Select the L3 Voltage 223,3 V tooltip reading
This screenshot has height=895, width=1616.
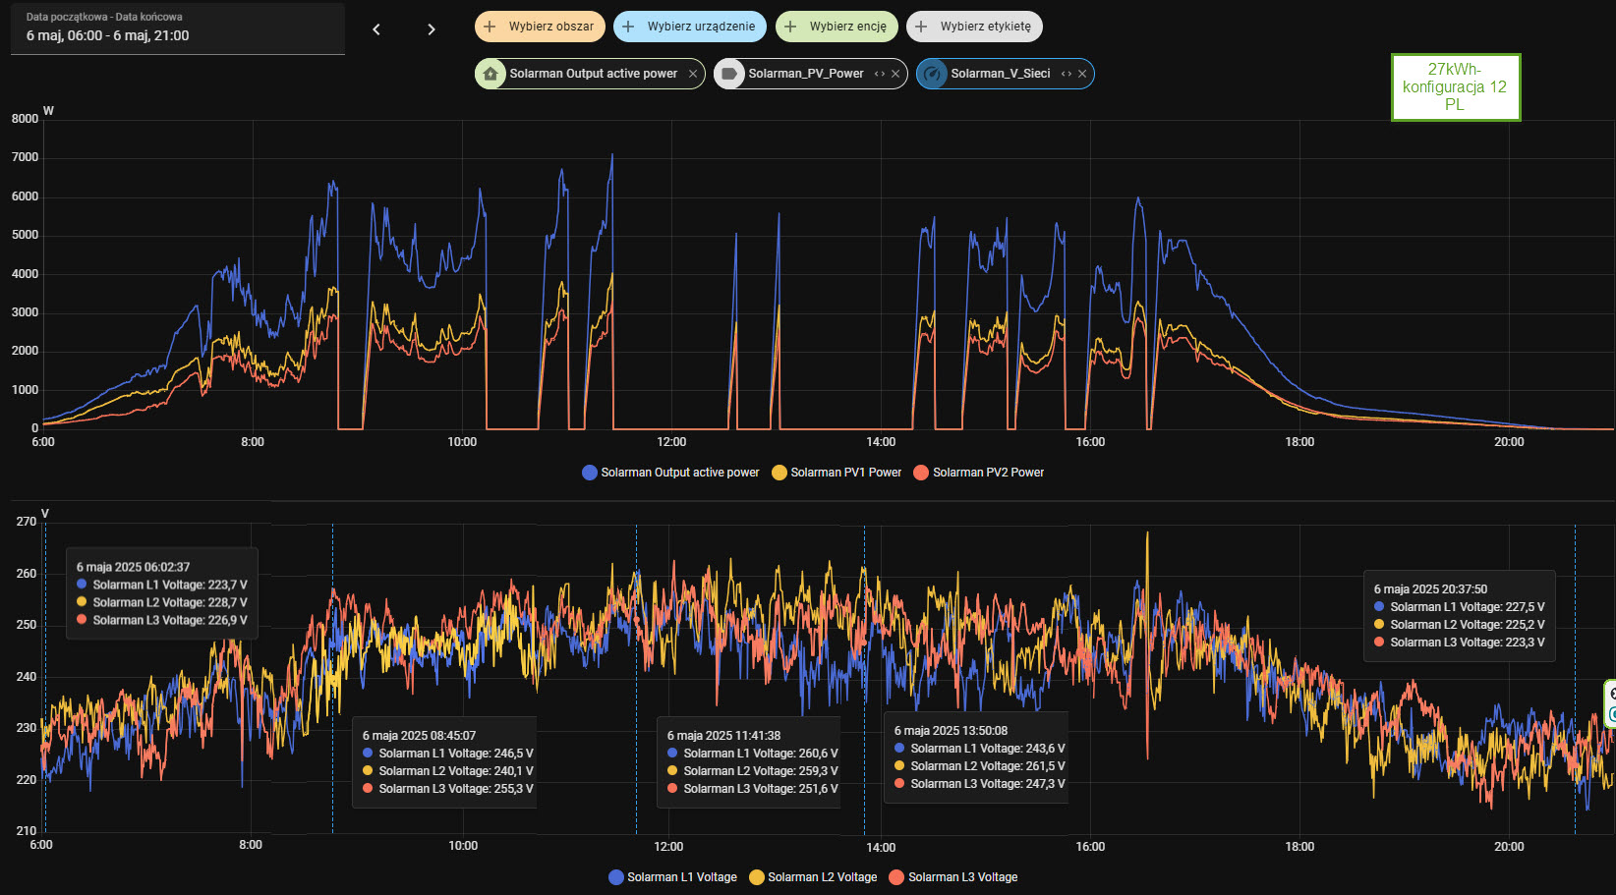[x=1459, y=643]
